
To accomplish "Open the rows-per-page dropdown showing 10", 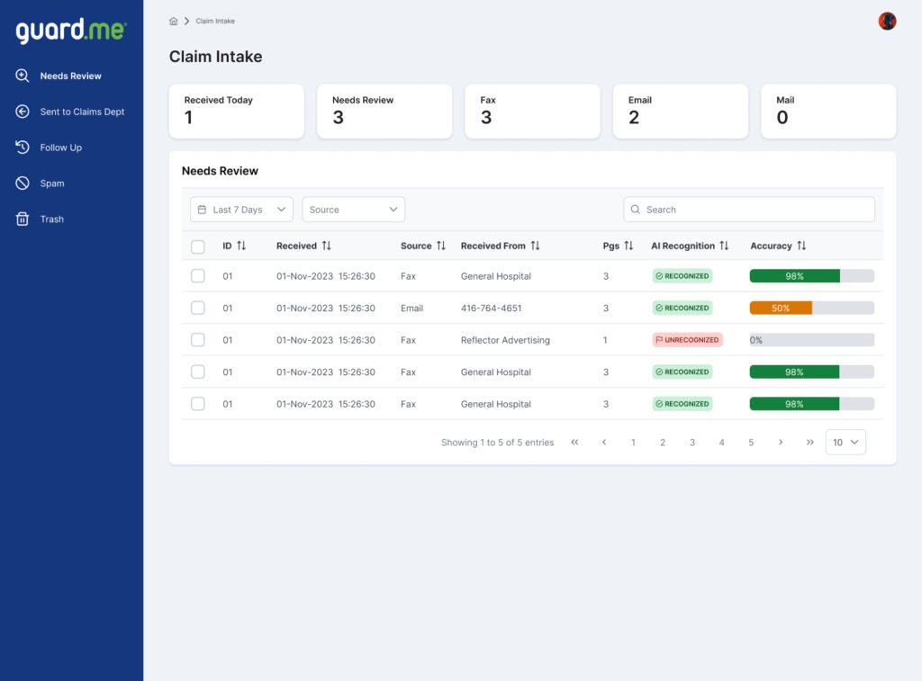I will click(845, 443).
